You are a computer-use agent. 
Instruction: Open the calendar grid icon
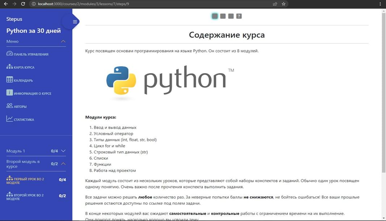point(10,80)
